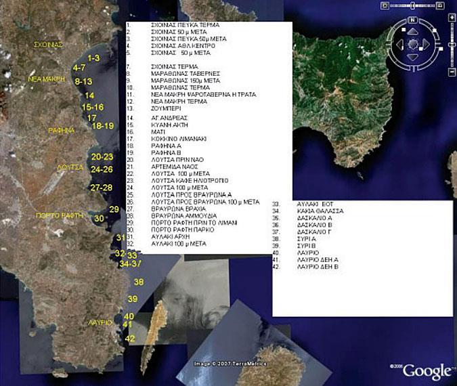Click the Google logo
The image size is (457, 386).
(427, 371)
